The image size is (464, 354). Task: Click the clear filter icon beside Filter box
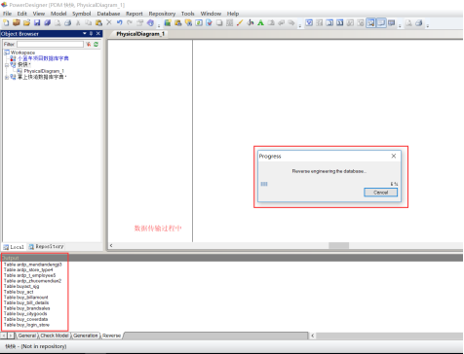tap(89, 44)
